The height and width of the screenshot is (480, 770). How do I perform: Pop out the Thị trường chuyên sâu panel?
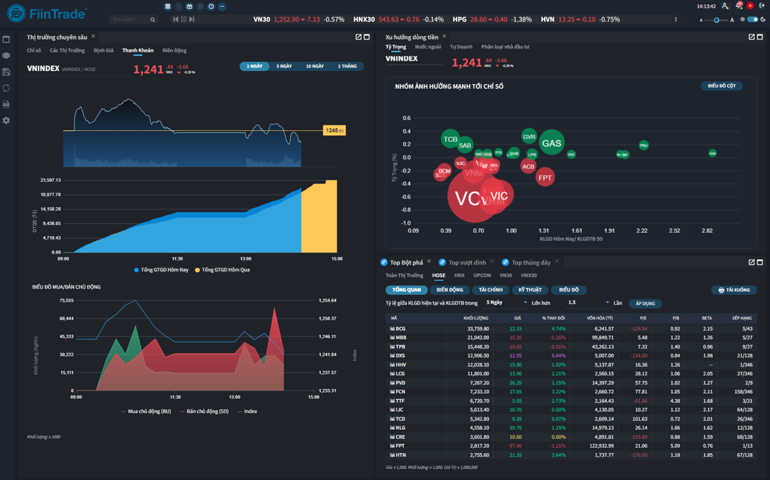point(358,36)
